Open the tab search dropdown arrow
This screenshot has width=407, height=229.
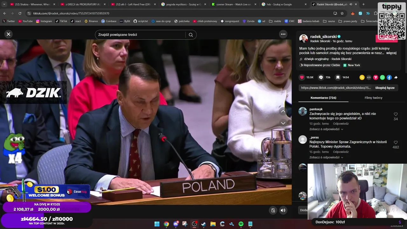[3, 4]
